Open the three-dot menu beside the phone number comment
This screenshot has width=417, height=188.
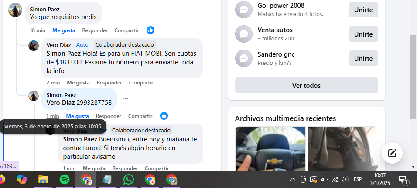click(125, 99)
